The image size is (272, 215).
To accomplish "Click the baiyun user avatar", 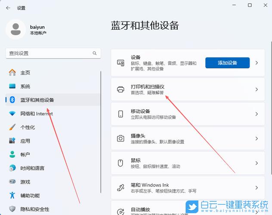I will coord(15,29).
